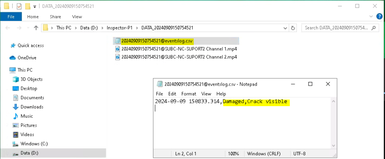Click the Notepad vertical scrollbar down arrow
The height and width of the screenshot is (159, 385).
[x=333, y=145]
